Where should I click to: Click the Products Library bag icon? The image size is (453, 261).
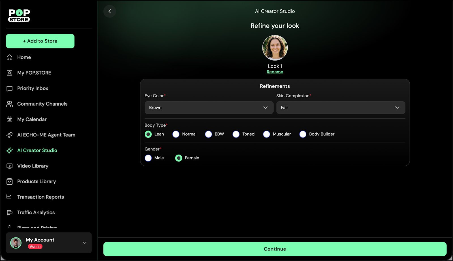click(10, 181)
